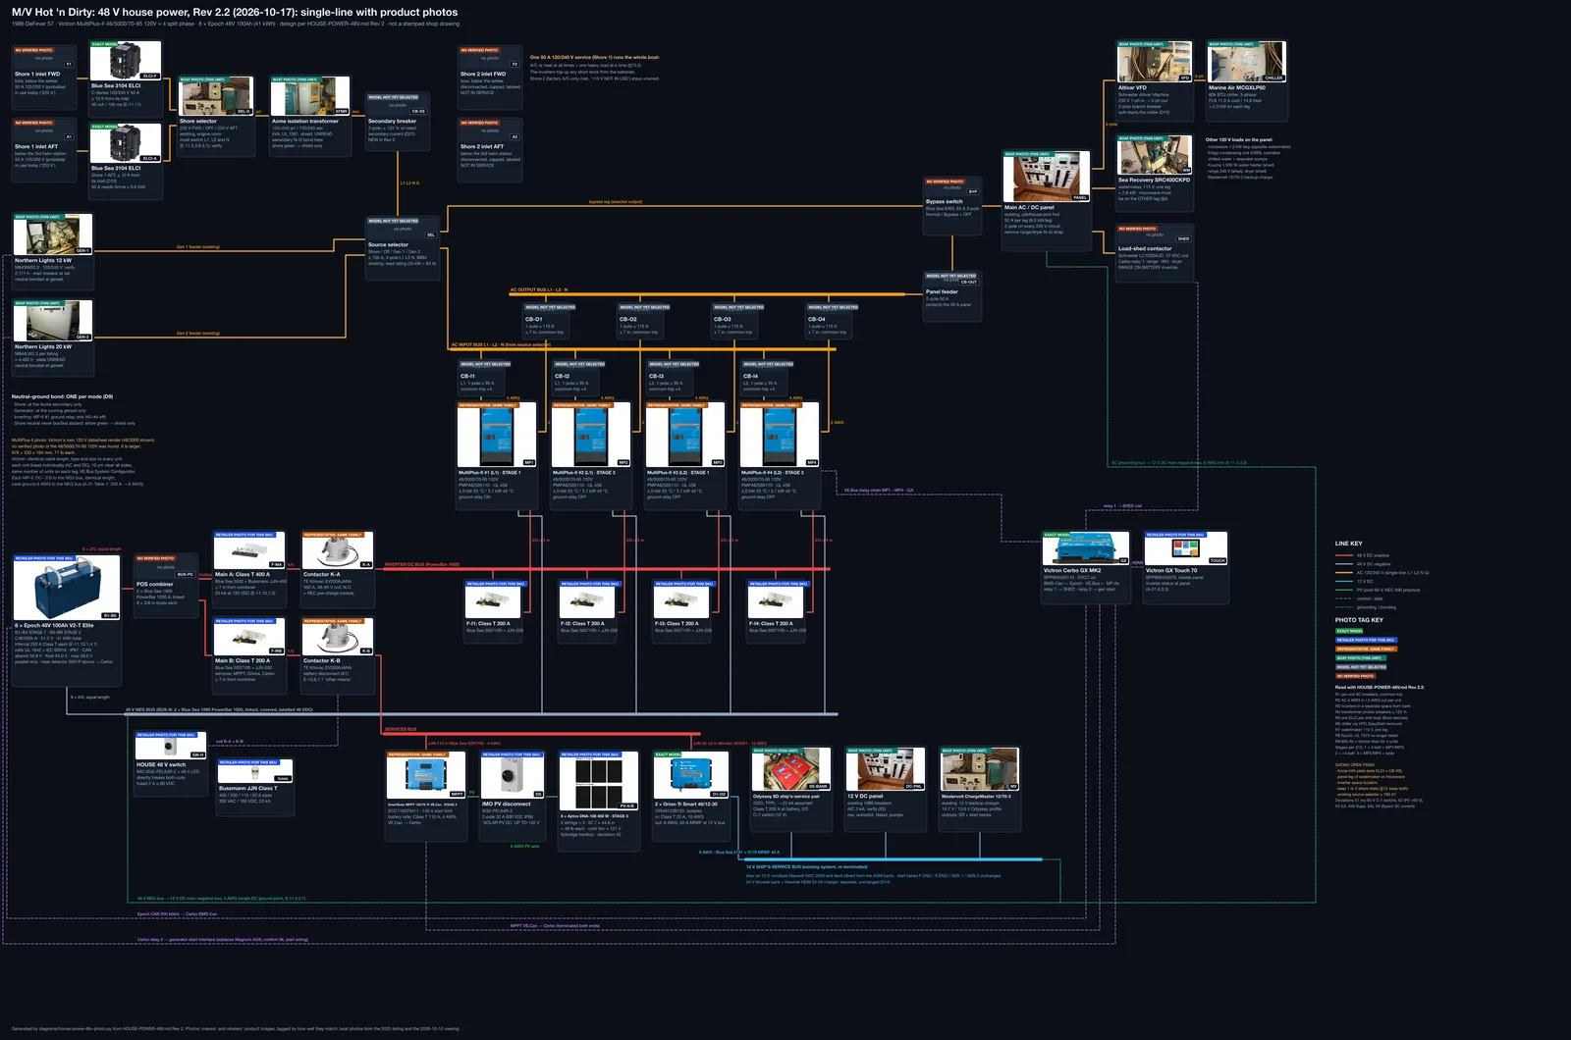This screenshot has height=1040, width=1571.
Task: Click the "Source selector" card title
Action: (388, 244)
